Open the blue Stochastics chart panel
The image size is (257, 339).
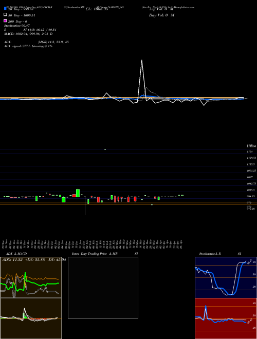pos(226,277)
